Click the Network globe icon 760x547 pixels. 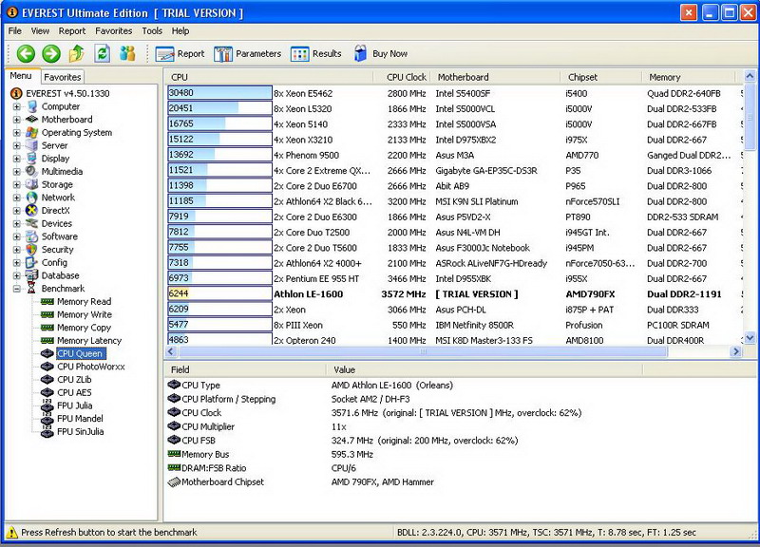coord(32,198)
